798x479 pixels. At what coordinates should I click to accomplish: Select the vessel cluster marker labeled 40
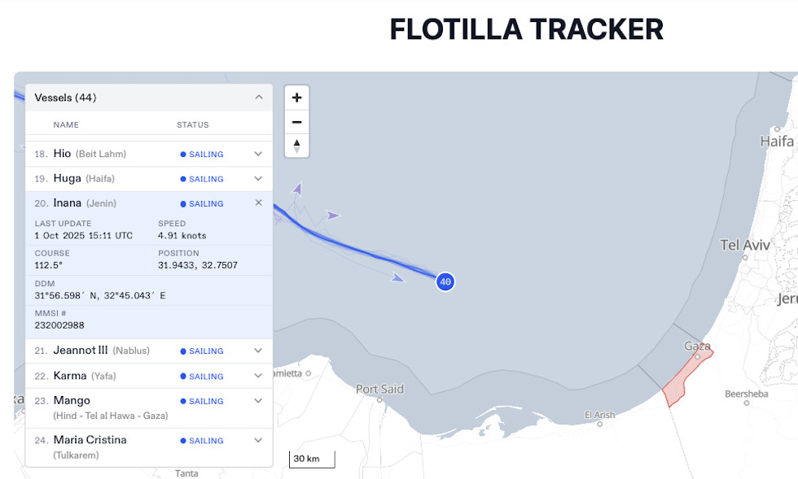[x=445, y=281]
